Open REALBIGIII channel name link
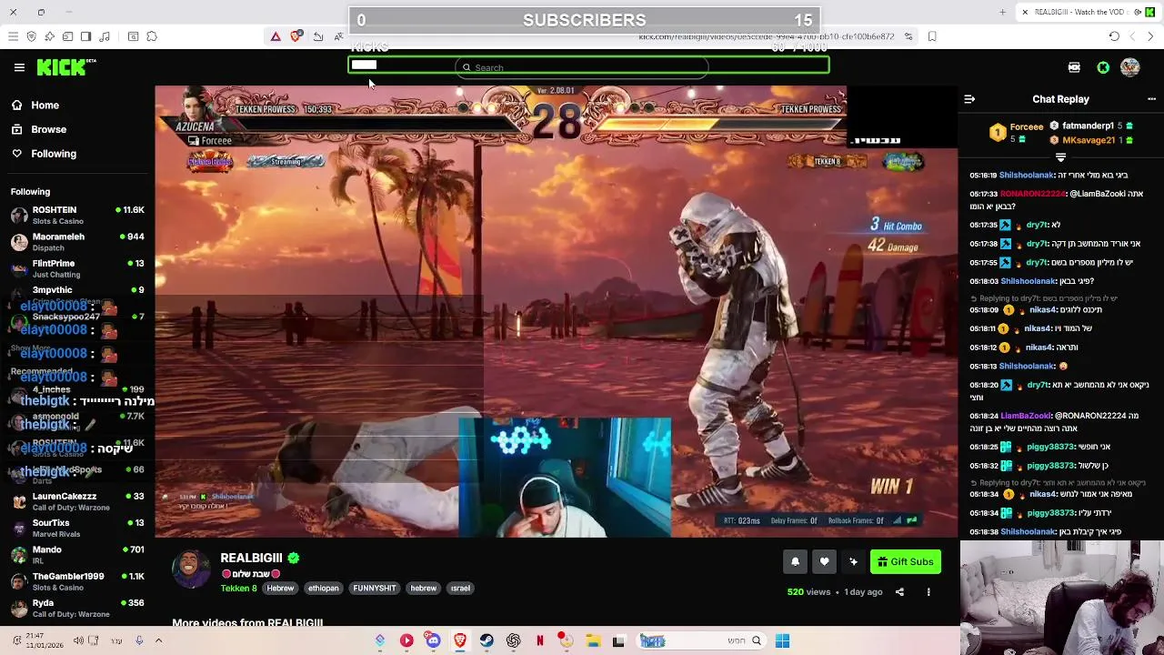The image size is (1164, 655). [251, 558]
